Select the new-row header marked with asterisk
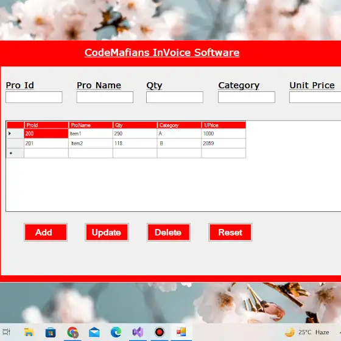This screenshot has width=341, height=341. (15, 153)
